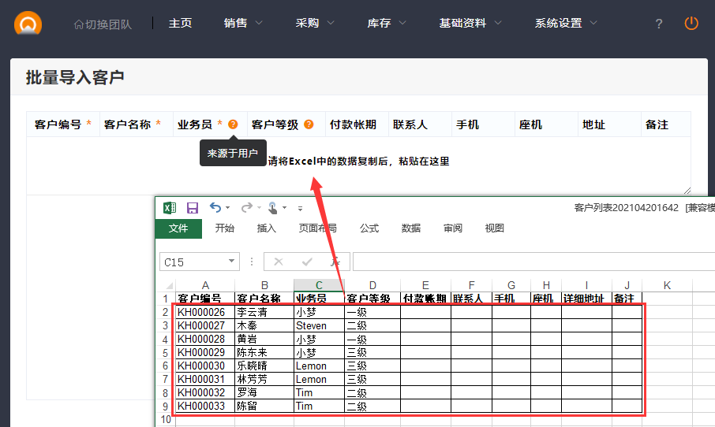Click the orange app logo icon

(x=28, y=24)
